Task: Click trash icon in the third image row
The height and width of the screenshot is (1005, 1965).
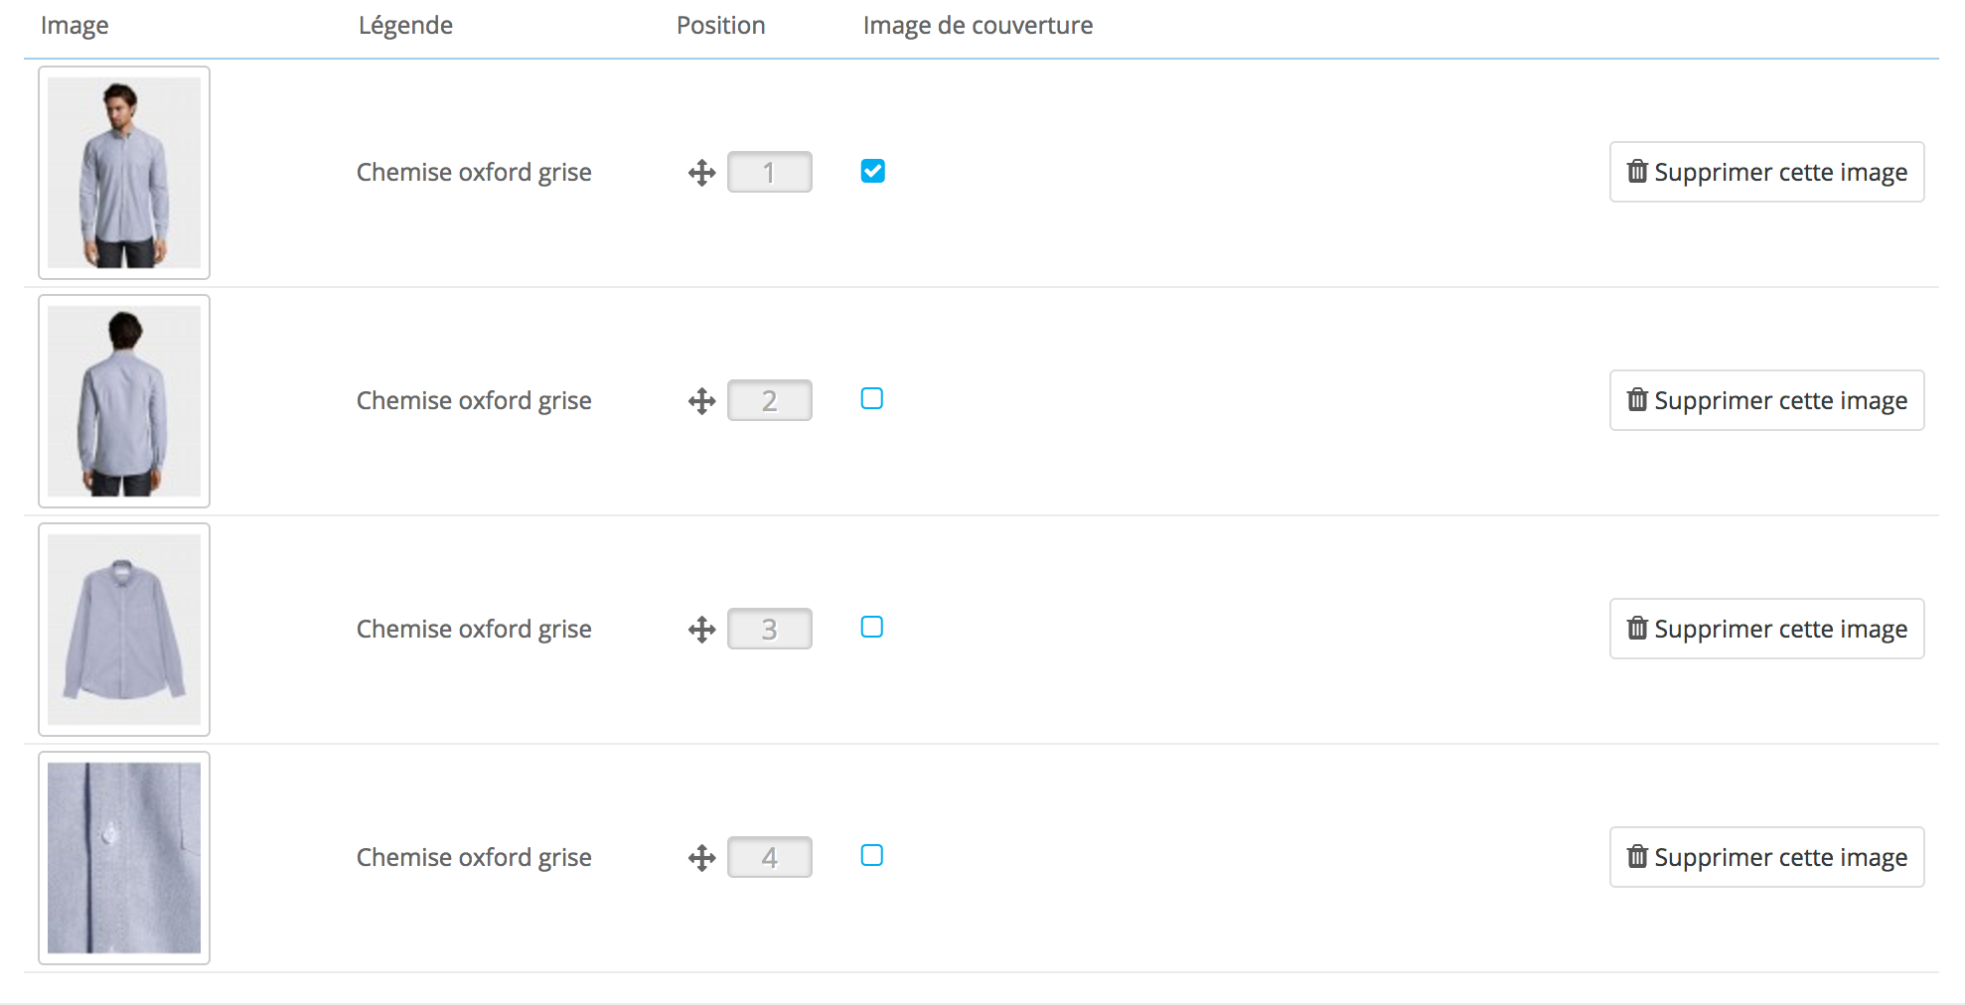Action: click(1637, 629)
